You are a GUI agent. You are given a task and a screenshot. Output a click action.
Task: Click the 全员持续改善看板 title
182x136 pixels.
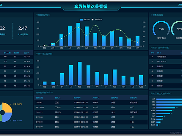[x=91, y=6]
